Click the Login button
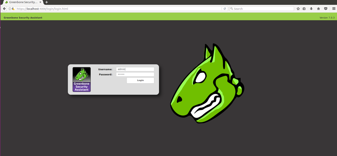Image resolution: width=337 pixels, height=156 pixels. [140, 80]
